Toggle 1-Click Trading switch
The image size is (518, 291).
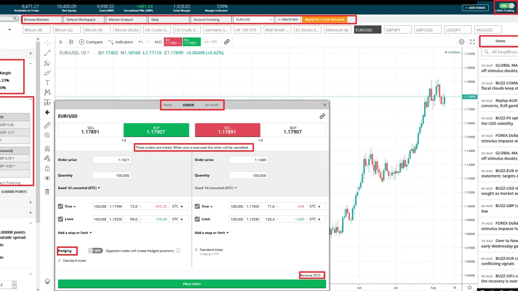(507, 6)
